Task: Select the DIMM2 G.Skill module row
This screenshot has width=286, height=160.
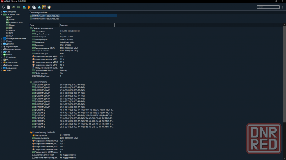Action: click(x=73, y=16)
